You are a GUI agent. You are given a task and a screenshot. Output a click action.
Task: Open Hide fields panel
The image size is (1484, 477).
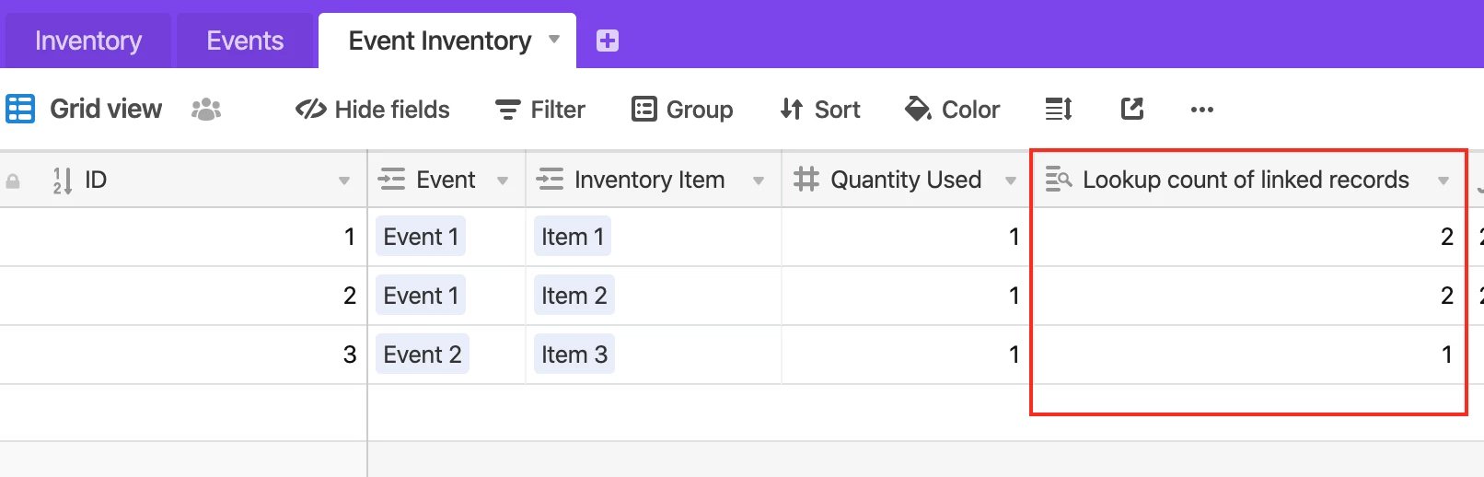373,110
